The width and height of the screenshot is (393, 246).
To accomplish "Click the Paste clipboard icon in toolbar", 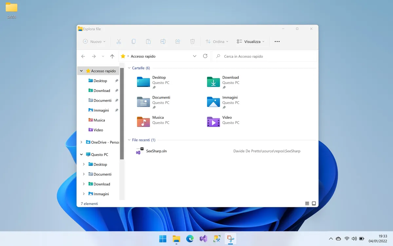I will [148, 42].
